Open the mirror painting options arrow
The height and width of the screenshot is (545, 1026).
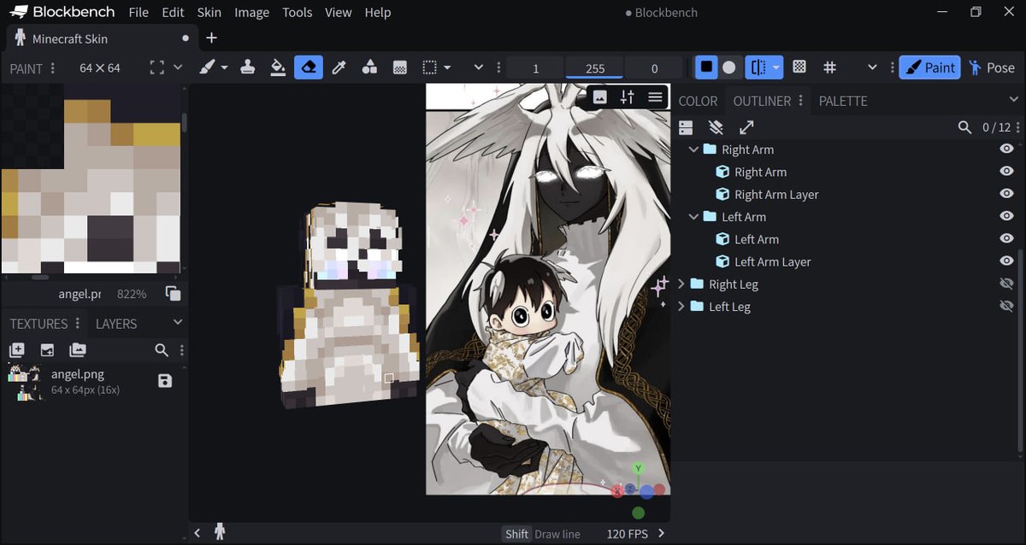(x=776, y=67)
